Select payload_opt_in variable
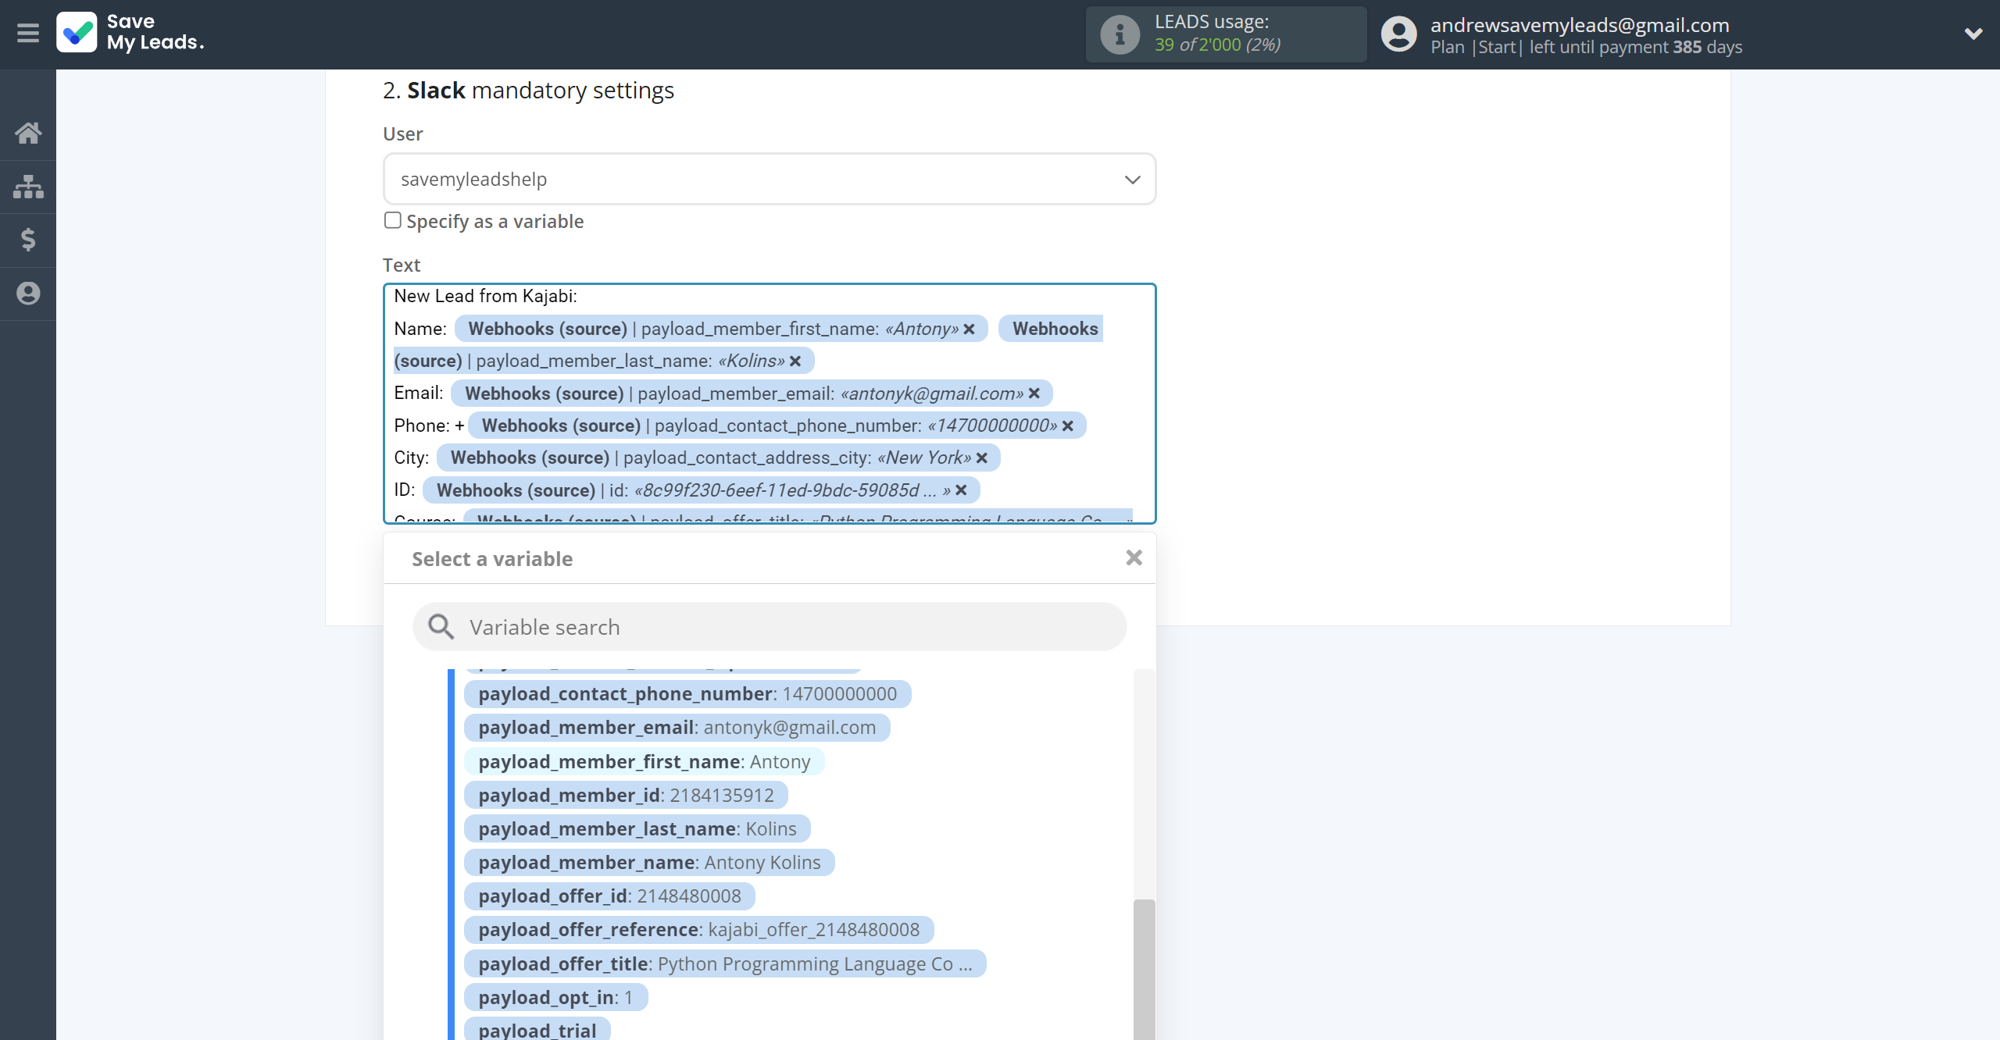 coord(555,998)
